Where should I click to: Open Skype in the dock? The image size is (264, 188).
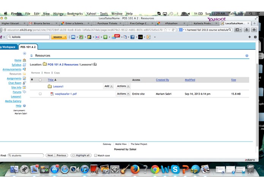pos(175,169)
